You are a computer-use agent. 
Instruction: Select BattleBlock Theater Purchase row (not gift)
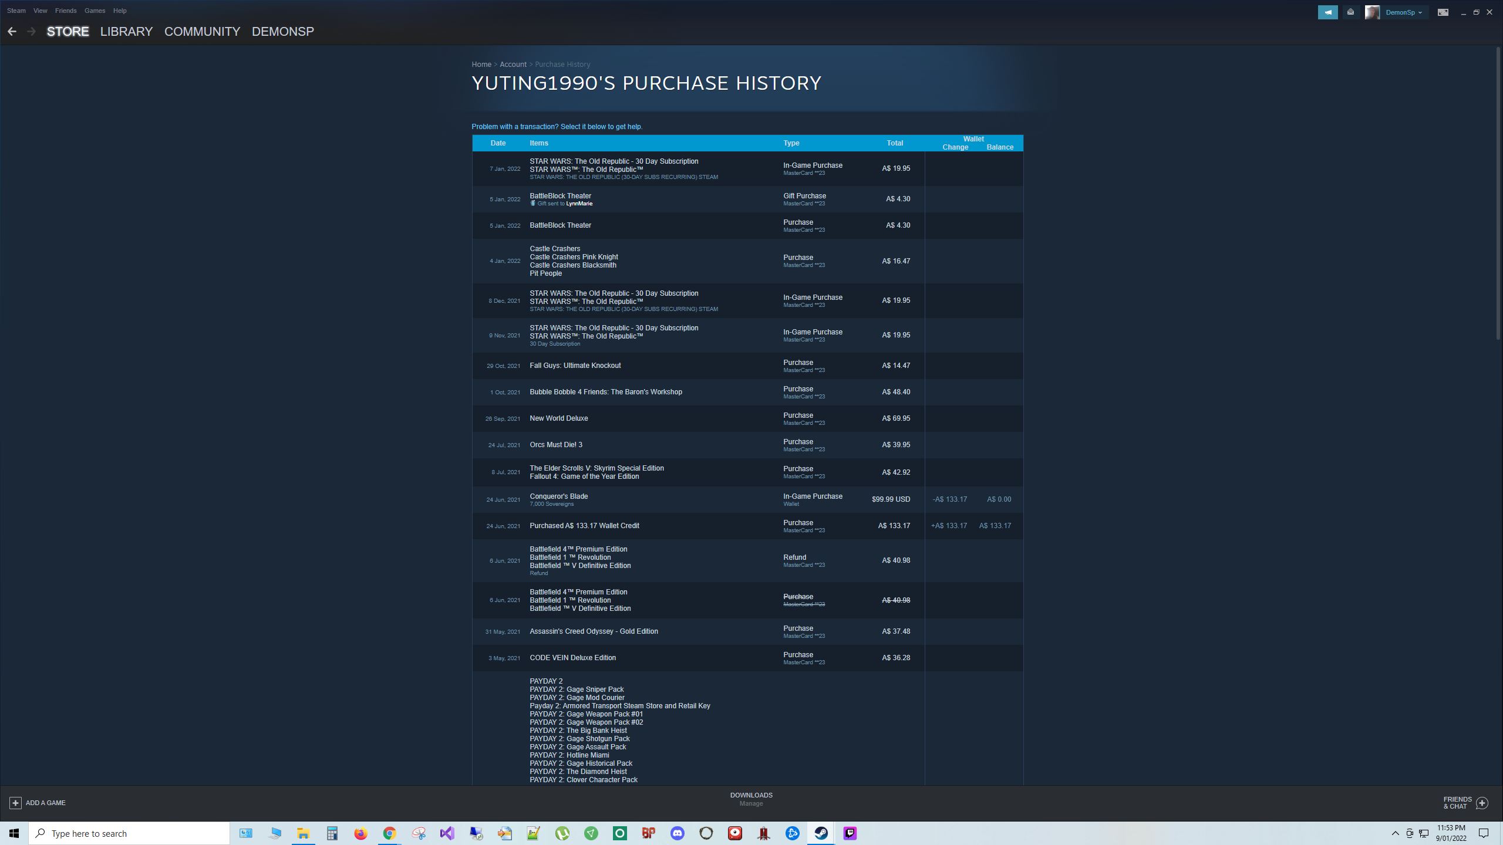pyautogui.click(x=747, y=225)
